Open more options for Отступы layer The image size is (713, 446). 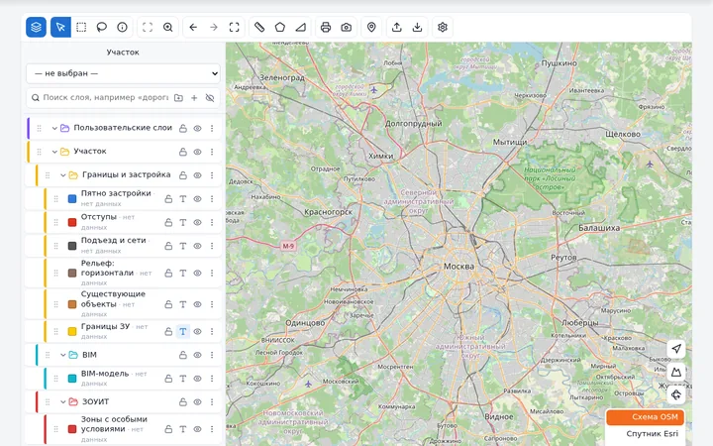click(x=212, y=223)
